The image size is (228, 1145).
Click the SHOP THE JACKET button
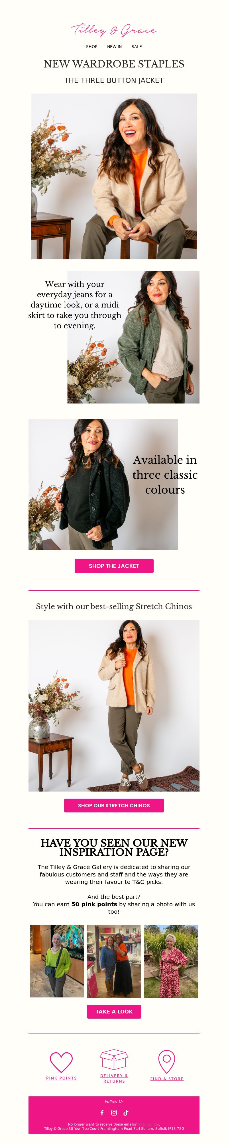click(114, 566)
